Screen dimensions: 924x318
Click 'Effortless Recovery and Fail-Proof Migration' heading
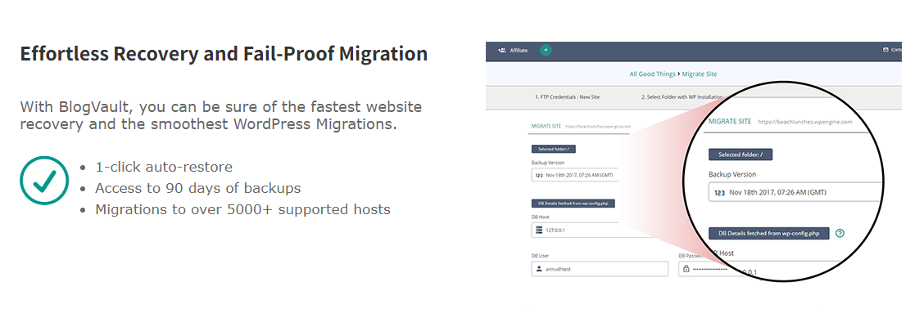pyautogui.click(x=224, y=53)
